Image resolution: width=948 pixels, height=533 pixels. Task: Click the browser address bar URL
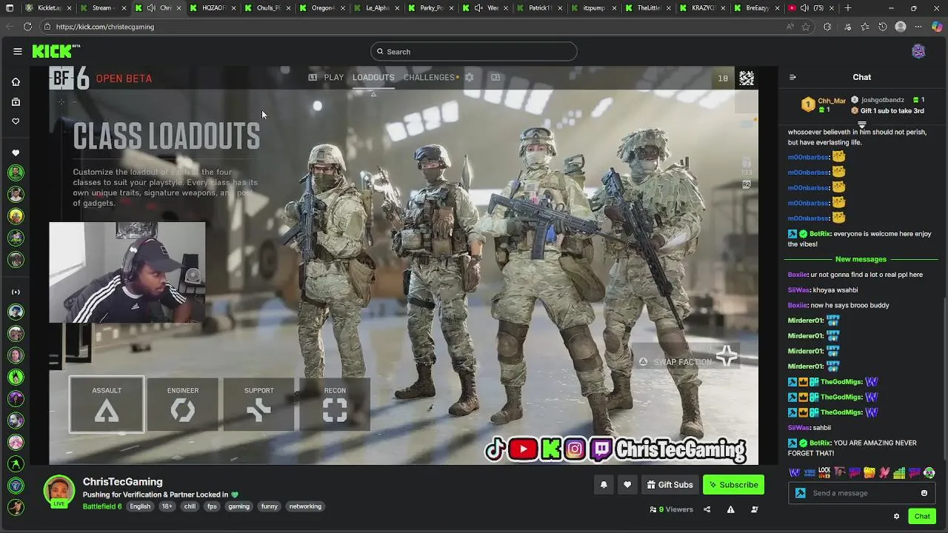[x=105, y=27]
